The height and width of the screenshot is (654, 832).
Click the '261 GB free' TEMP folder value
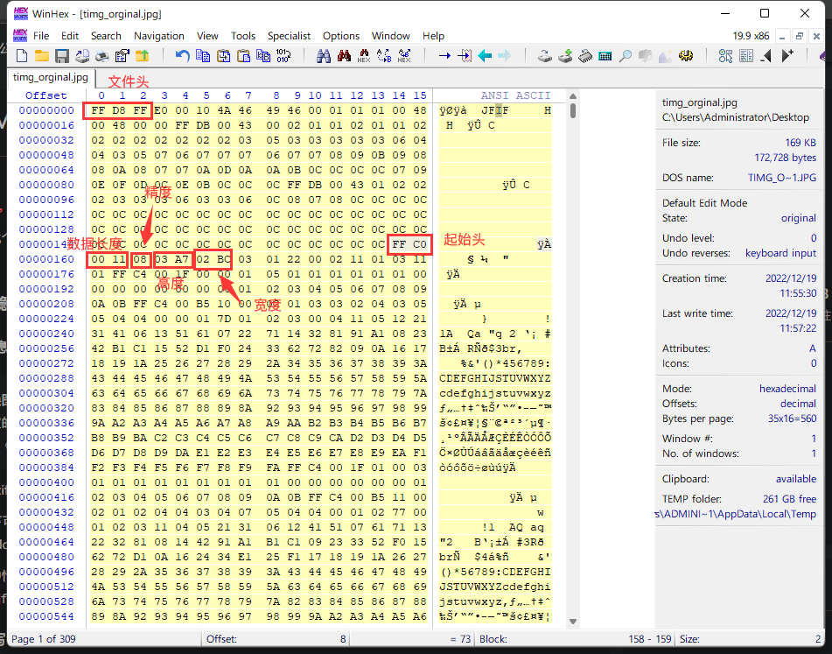(x=789, y=499)
